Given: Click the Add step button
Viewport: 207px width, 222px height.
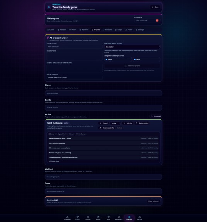Looking at the screenshot, I should coord(128,123).
